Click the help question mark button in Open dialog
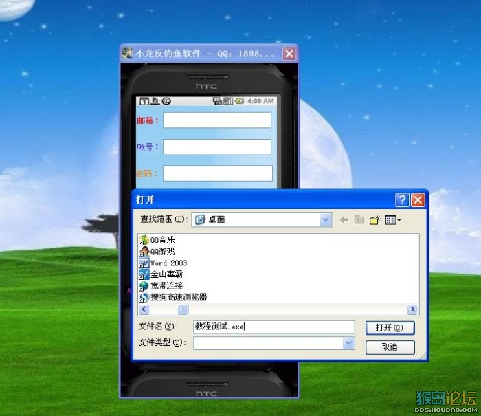 point(402,200)
